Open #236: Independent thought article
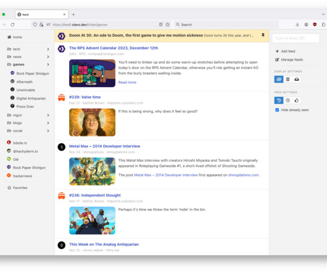327x273 pixels. (x=94, y=195)
